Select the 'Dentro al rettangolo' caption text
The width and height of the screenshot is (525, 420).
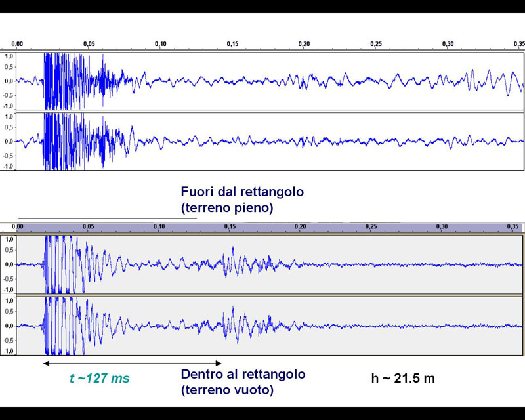tap(243, 375)
